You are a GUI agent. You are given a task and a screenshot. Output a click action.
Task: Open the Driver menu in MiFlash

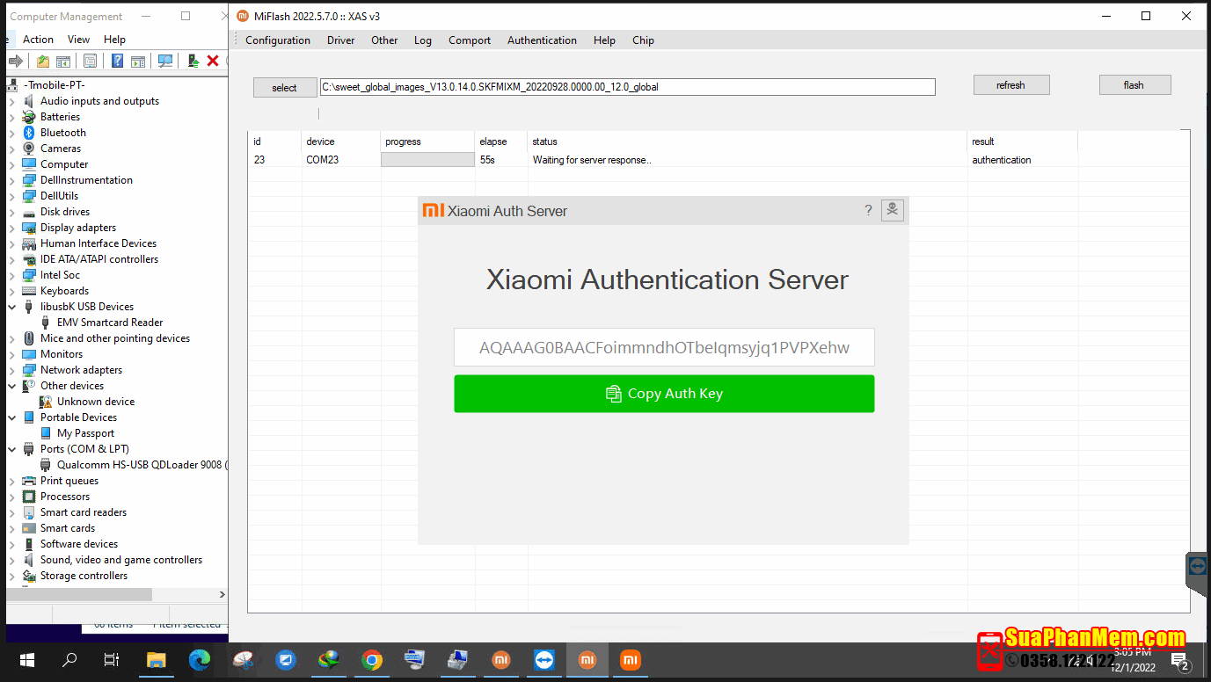[340, 40]
